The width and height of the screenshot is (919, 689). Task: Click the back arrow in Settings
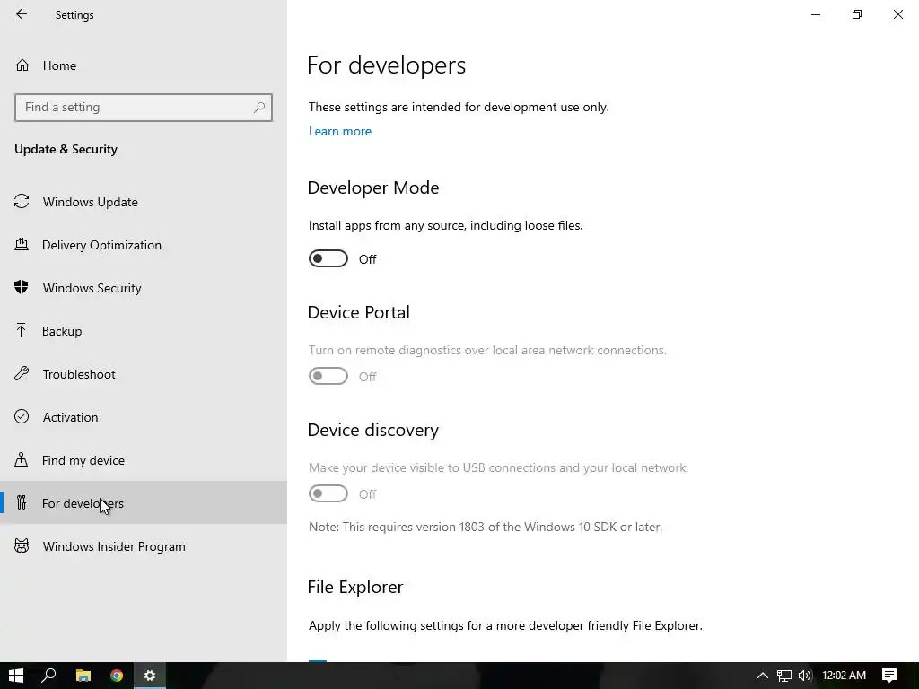point(22,14)
